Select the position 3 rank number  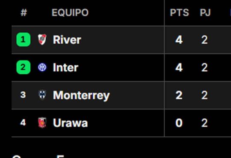click(23, 95)
